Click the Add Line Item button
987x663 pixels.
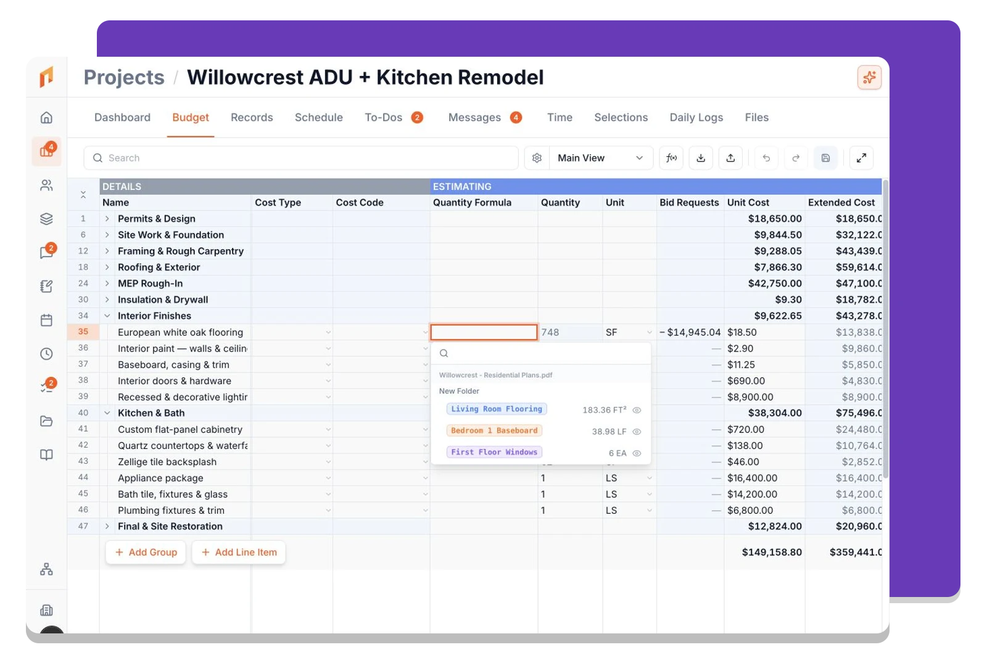(239, 553)
